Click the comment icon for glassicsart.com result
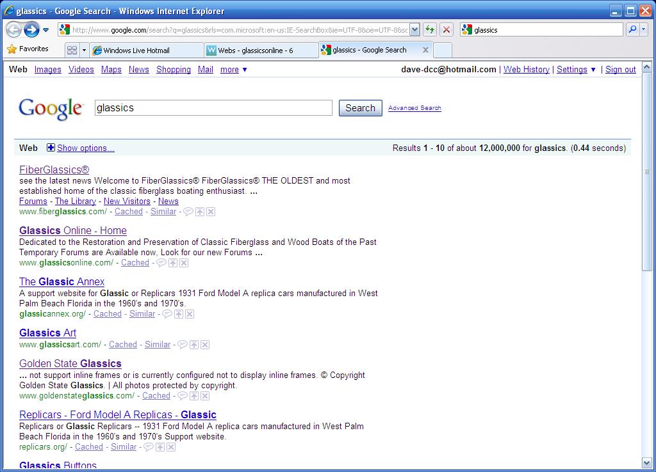Viewport: 656px width, 472px height. [x=183, y=345]
